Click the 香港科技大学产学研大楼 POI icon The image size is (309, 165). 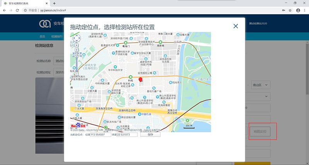[113, 53]
